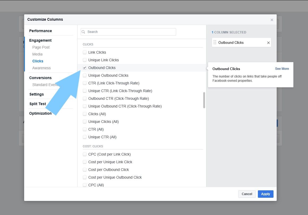The width and height of the screenshot is (308, 215).
Task: Open the Performance category
Action: [x=41, y=31]
